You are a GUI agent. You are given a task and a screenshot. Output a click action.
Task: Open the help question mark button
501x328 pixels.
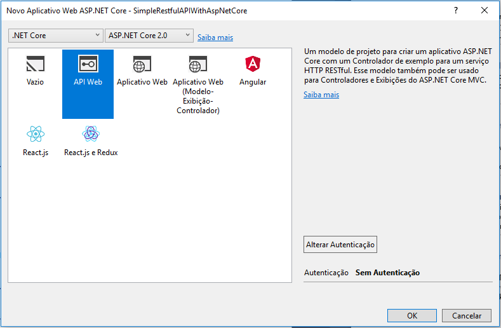[456, 11]
